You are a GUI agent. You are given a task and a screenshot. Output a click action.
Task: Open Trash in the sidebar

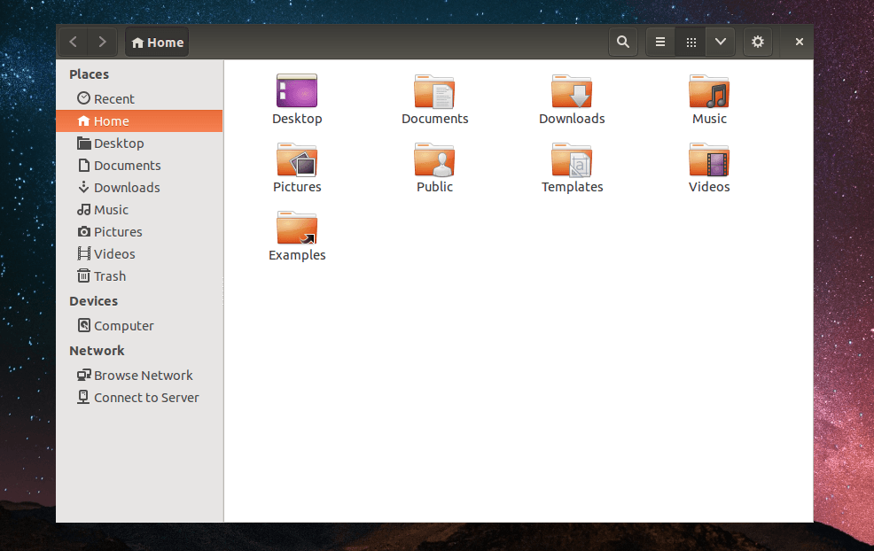tap(110, 275)
